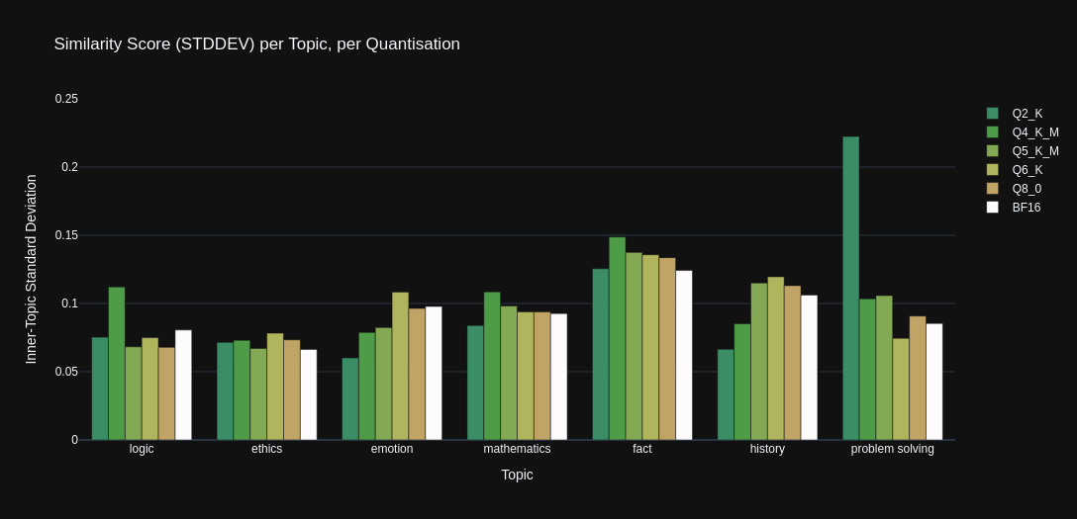This screenshot has width=1077, height=519.
Task: Click the Q4_K_M bar in the mathematics group
Action: click(x=493, y=366)
